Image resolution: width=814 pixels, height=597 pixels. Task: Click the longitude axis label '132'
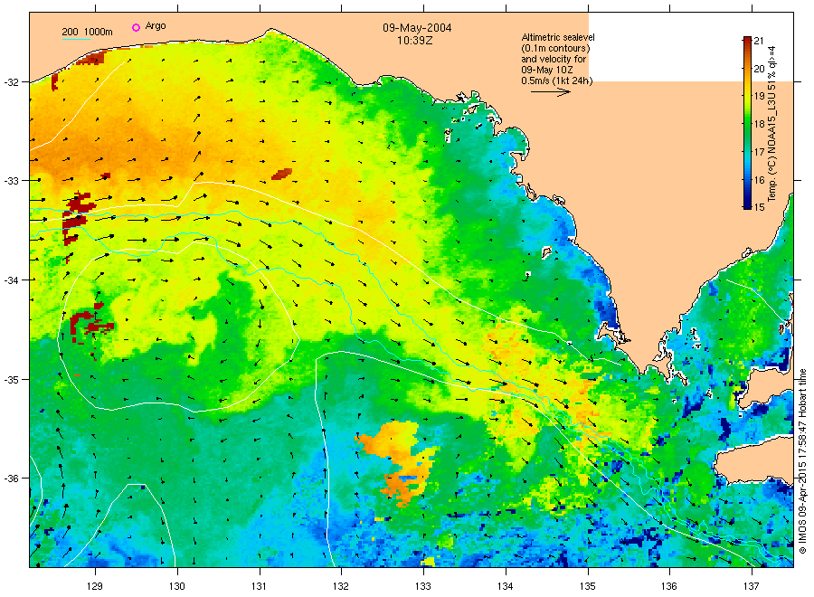[x=341, y=586]
